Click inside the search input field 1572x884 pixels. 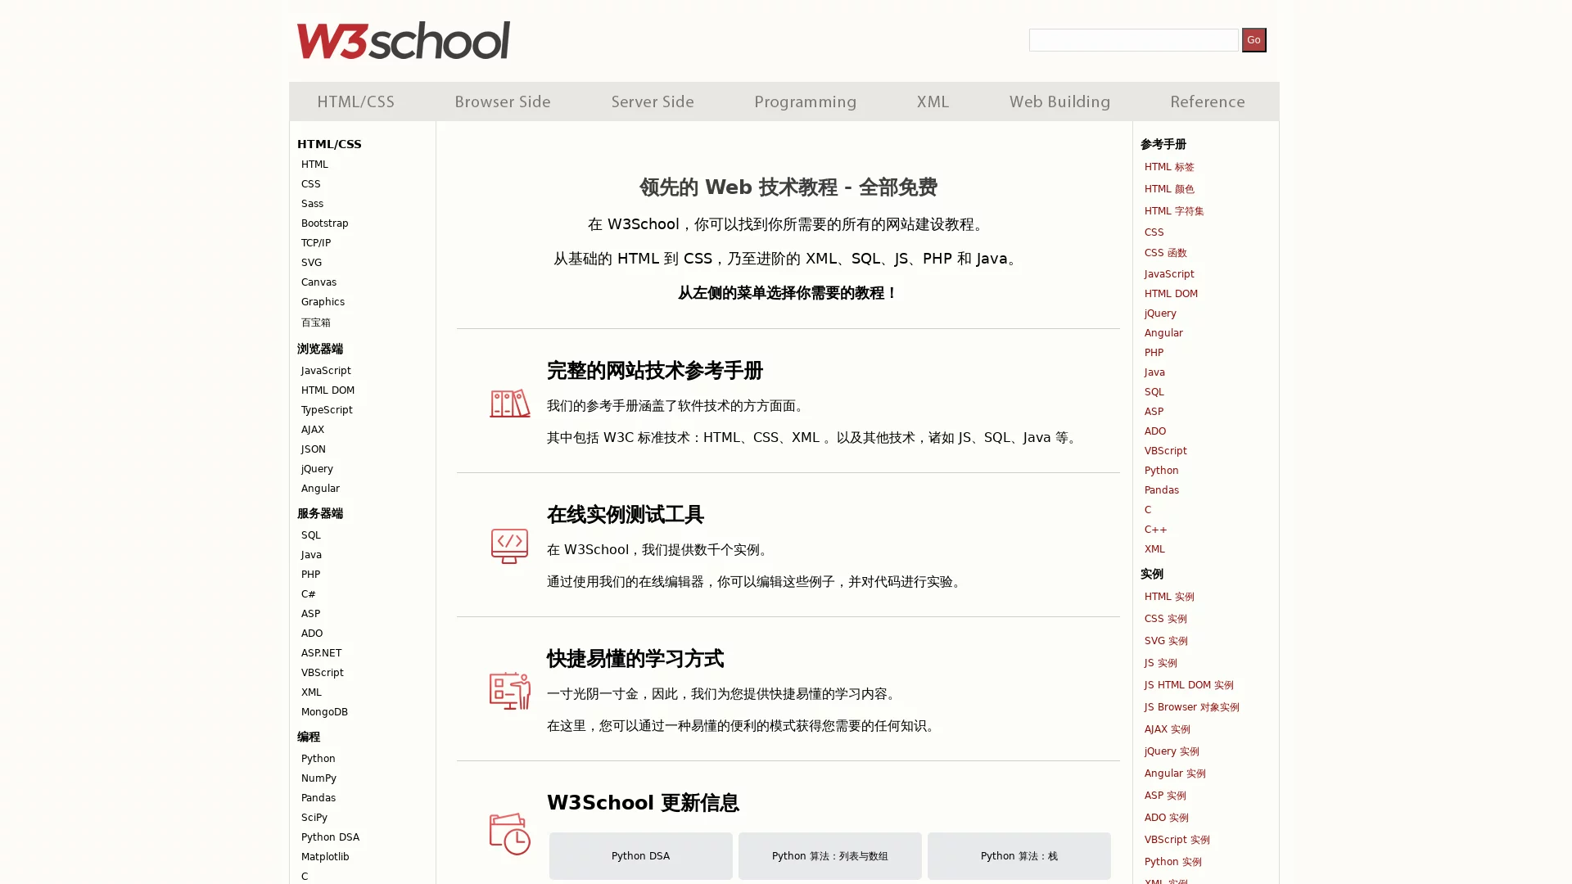1133,39
